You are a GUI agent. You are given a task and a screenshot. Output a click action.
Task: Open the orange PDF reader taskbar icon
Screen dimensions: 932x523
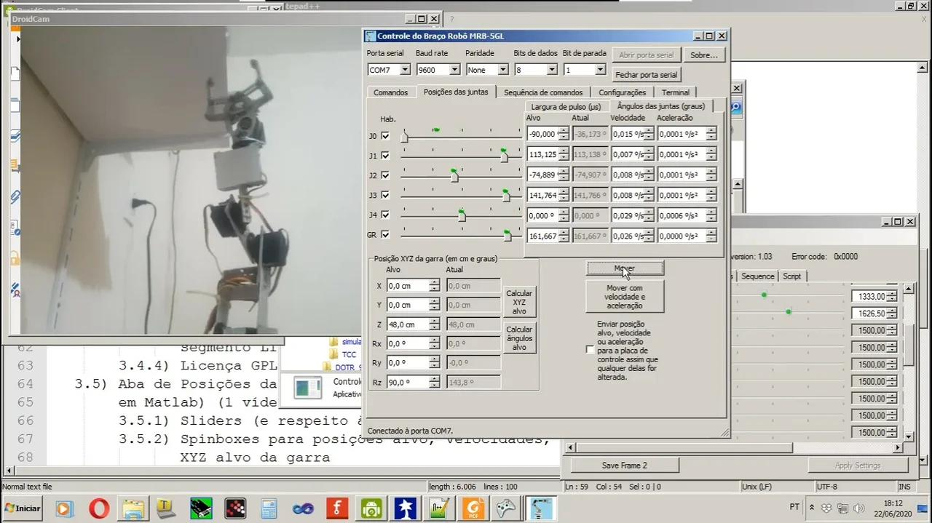point(473,508)
